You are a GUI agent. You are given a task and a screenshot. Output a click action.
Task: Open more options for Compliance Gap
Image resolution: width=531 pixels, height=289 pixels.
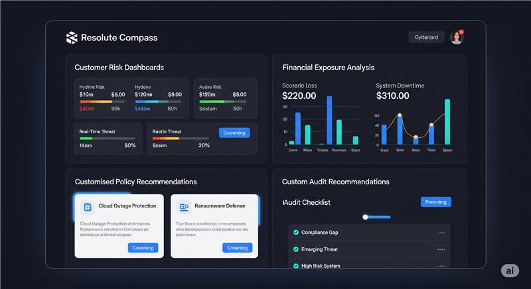pos(441,233)
